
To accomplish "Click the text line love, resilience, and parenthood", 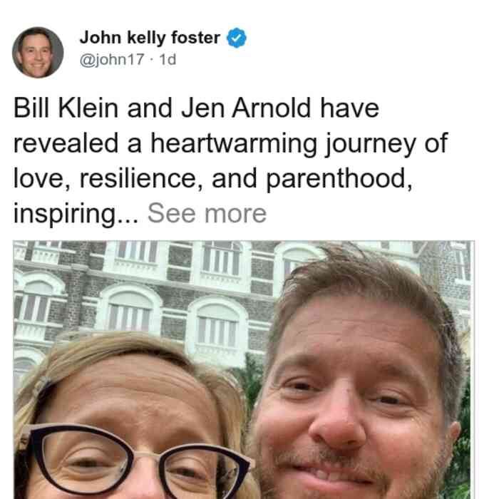I will 212,179.
